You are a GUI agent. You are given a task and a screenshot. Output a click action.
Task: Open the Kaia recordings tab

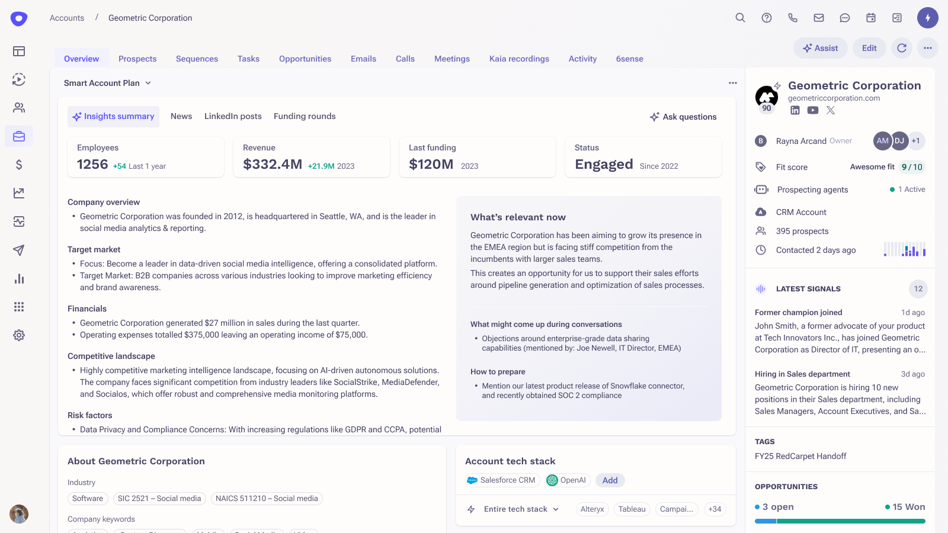click(519, 59)
